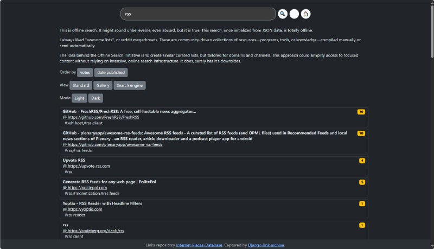Open the upvote-rss.com link
This screenshot has height=249, width=434.
89,166
